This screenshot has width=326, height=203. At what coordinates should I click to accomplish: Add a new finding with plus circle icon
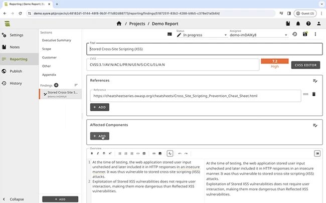click(56, 85)
